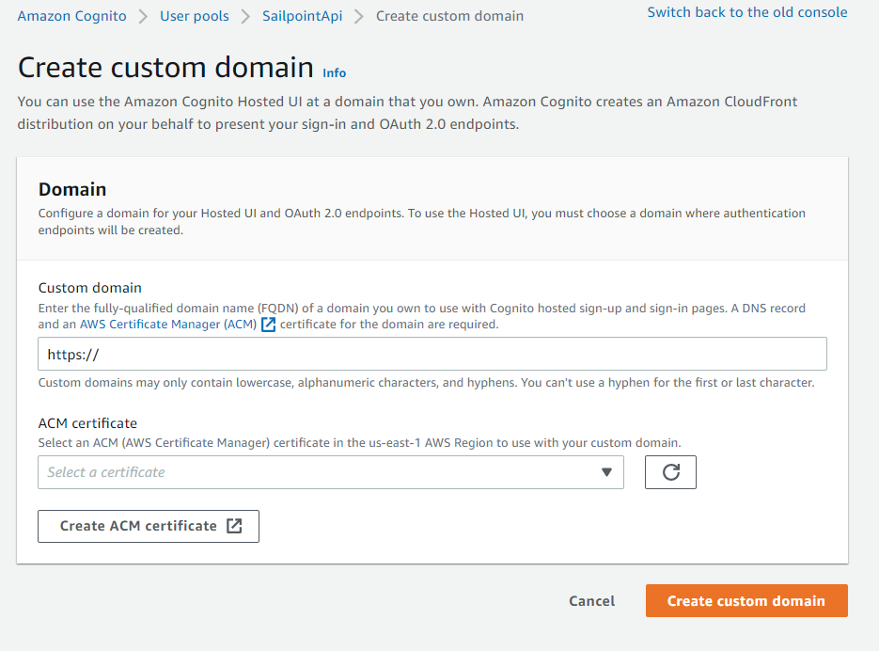Switch back to the old console
This screenshot has width=879, height=651.
[x=747, y=12]
